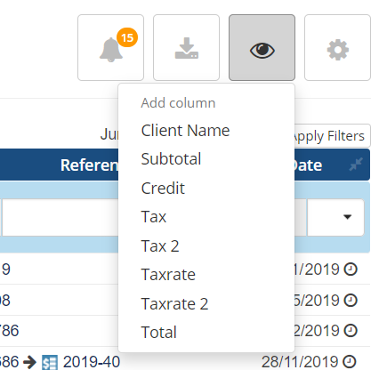
Task: Add the Subtotal column
Action: (x=171, y=159)
